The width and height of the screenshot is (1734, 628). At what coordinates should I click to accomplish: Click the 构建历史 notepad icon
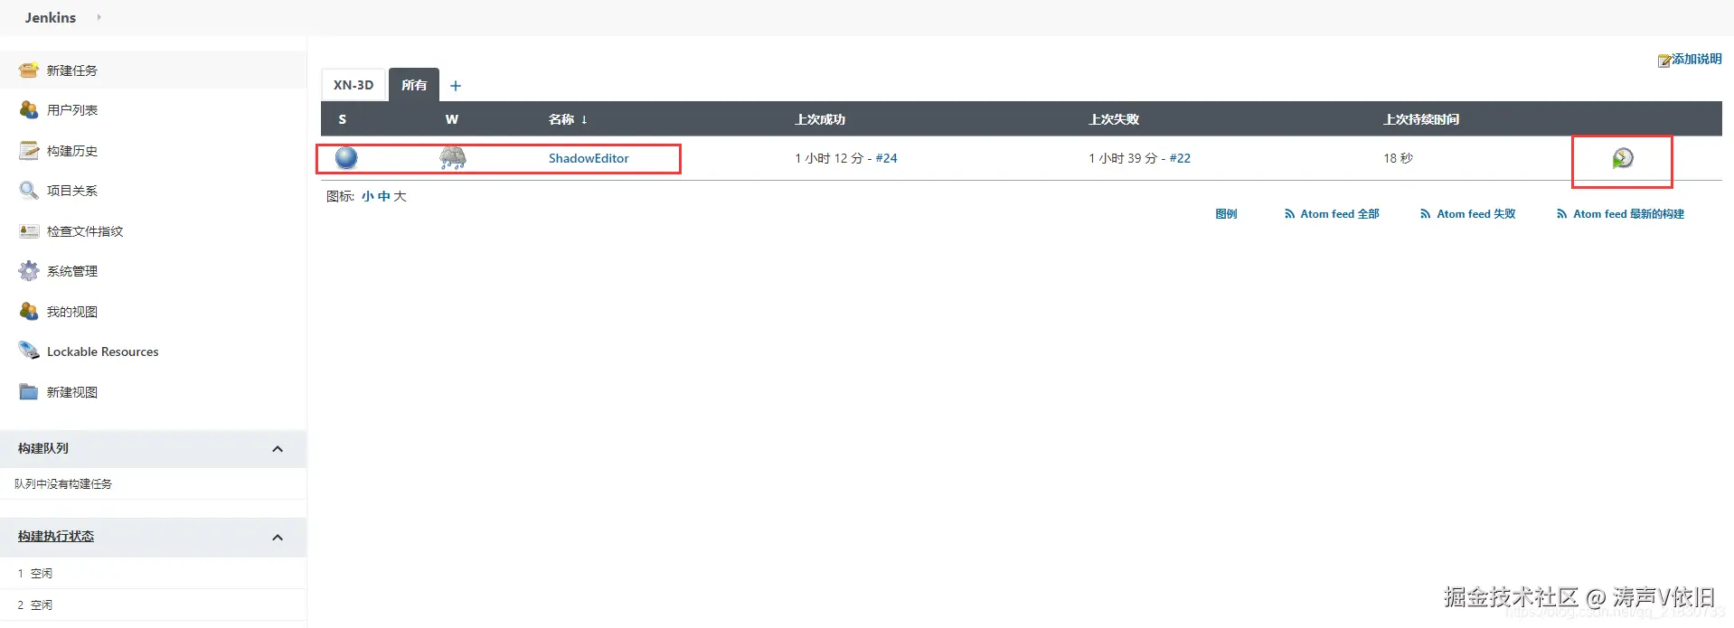pyautogui.click(x=29, y=150)
